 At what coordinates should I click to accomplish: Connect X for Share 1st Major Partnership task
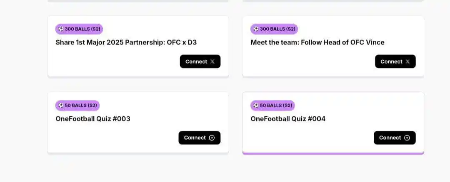[200, 61]
